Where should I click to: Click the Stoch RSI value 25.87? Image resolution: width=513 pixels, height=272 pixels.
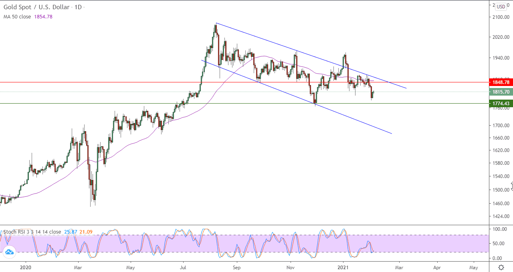click(70, 232)
